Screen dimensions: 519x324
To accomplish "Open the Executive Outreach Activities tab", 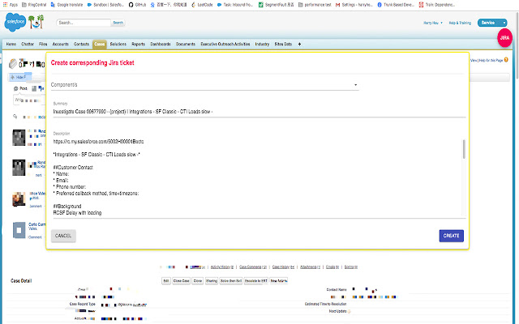I will coord(225,44).
